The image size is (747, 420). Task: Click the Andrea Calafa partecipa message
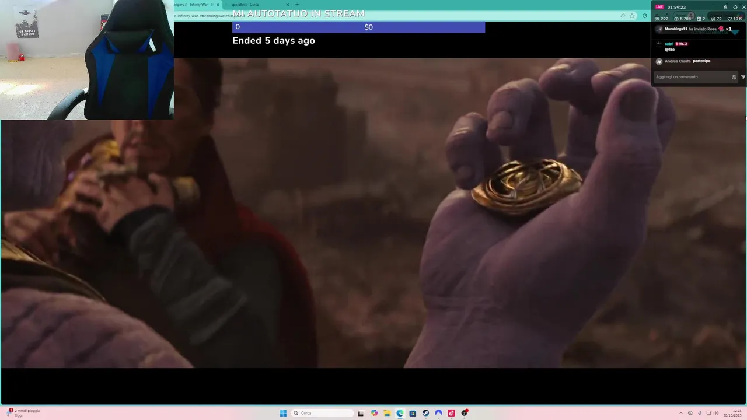(x=687, y=61)
